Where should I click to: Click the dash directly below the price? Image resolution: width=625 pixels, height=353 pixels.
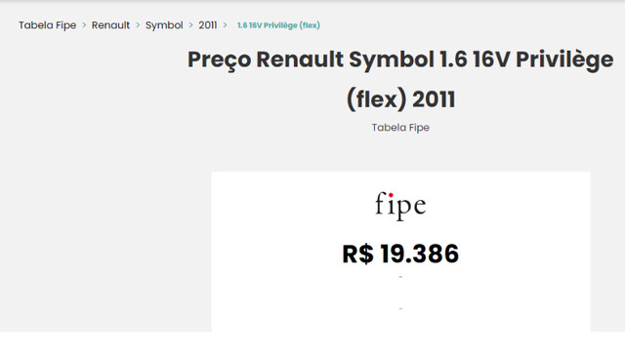point(400,277)
